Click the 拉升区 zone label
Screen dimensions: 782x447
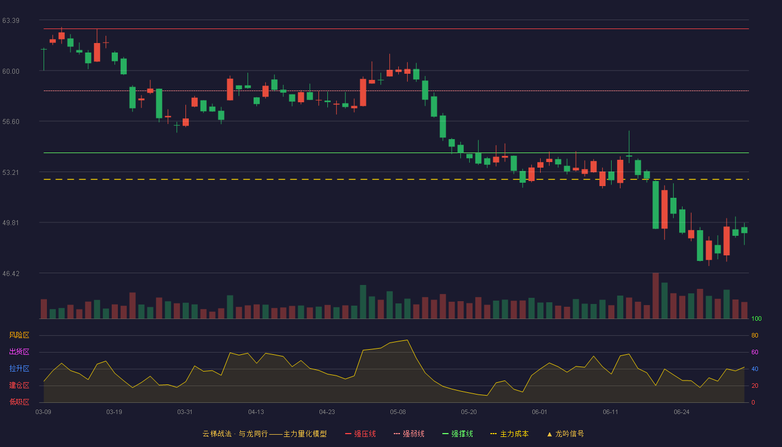click(x=19, y=369)
